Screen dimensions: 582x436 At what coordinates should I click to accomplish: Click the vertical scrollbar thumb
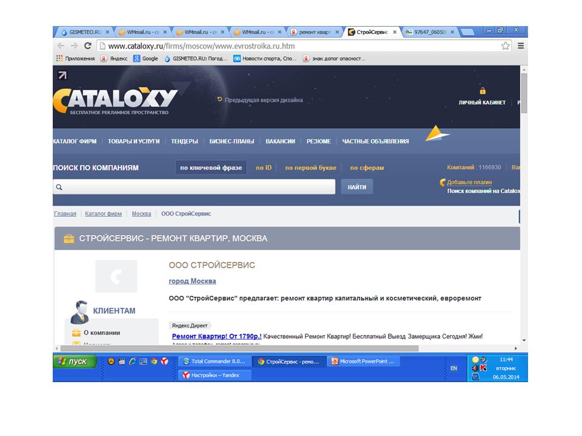click(524, 93)
